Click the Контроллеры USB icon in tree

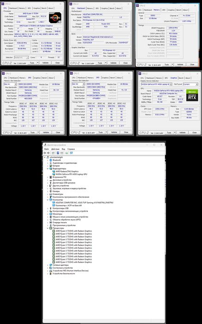coord(51,208)
